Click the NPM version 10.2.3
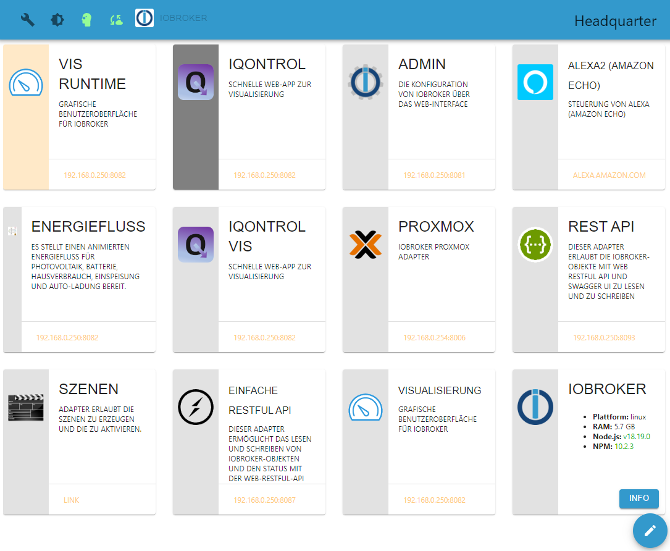The height and width of the screenshot is (551, 670). pyautogui.click(x=624, y=446)
